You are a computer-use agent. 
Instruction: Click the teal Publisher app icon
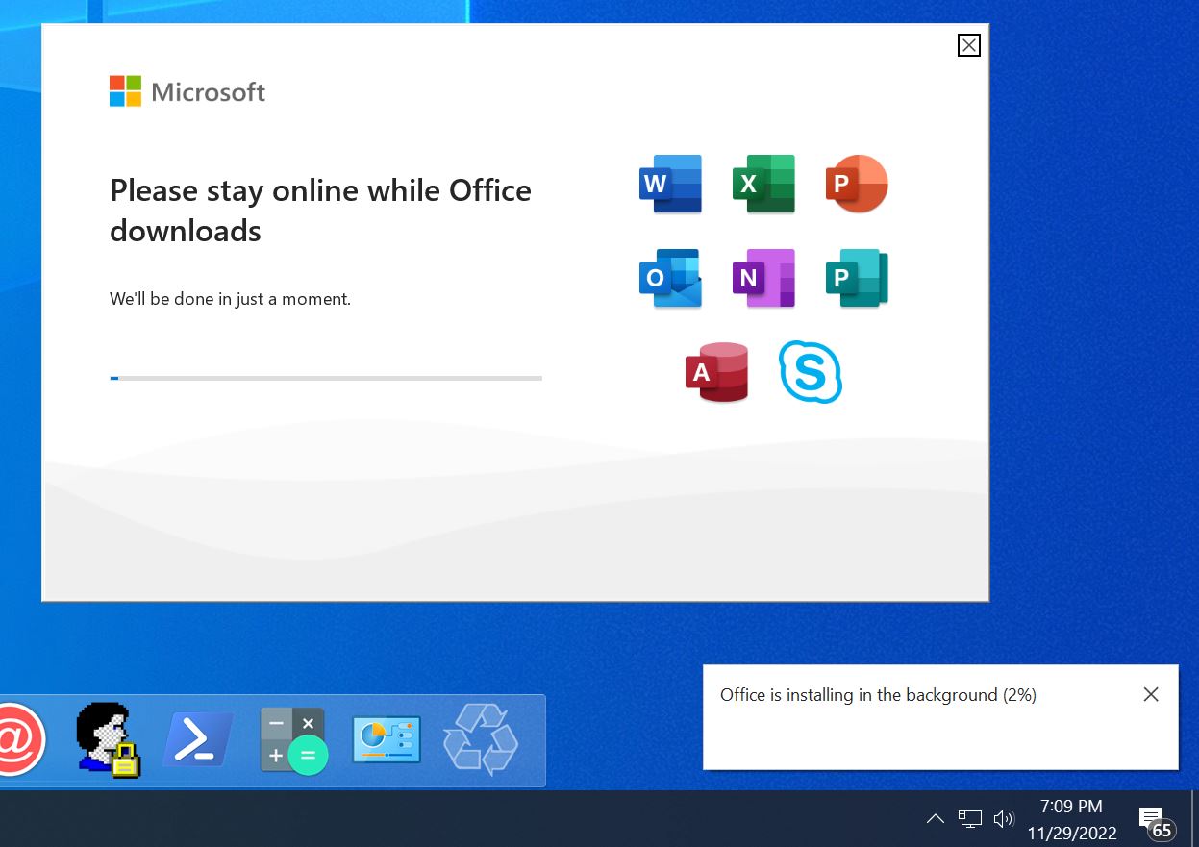point(857,278)
